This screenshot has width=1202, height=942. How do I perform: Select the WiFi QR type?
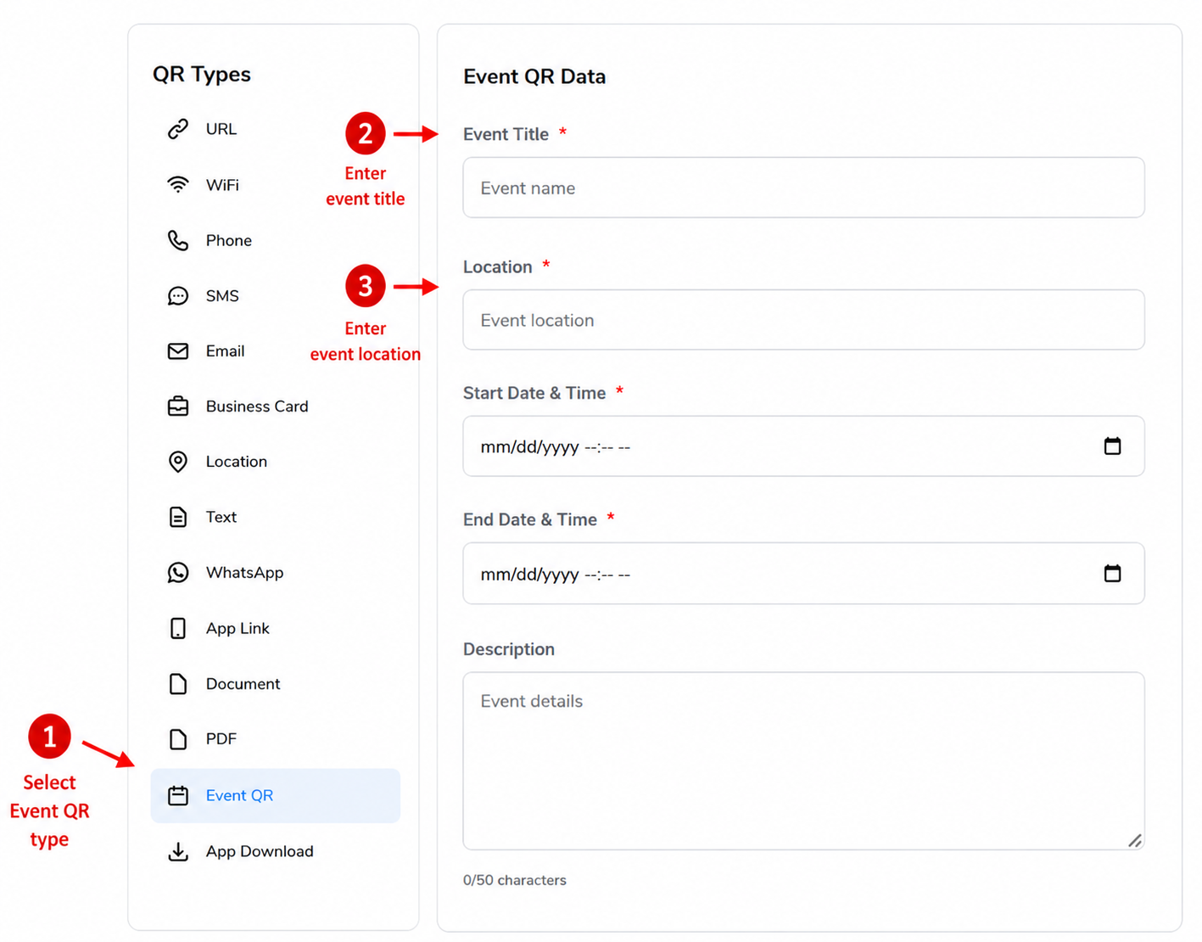click(x=222, y=185)
